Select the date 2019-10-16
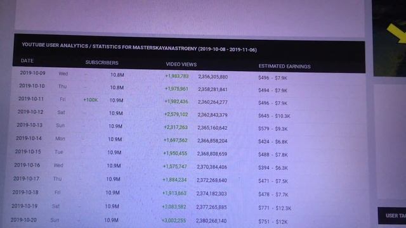The width and height of the screenshot is (406, 228). pyautogui.click(x=27, y=165)
